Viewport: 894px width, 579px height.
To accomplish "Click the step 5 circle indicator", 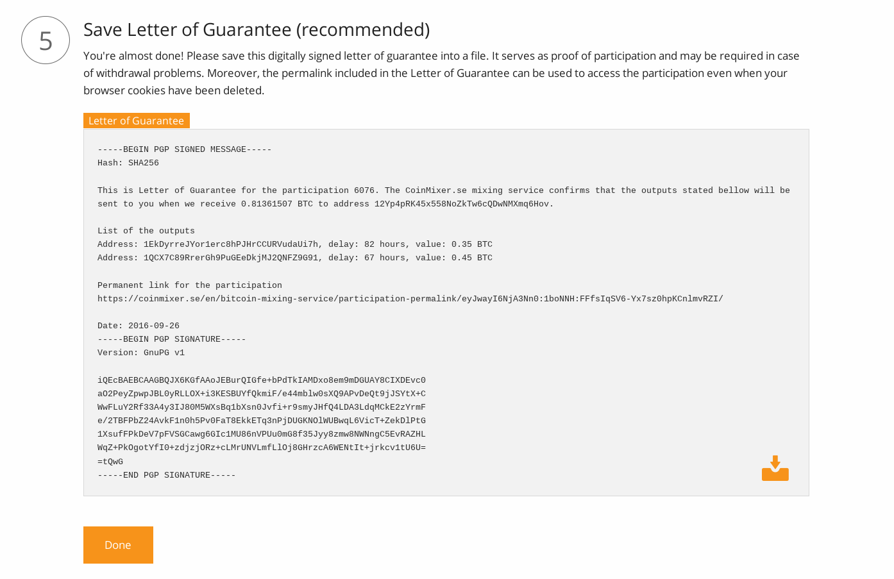I will coord(45,40).
